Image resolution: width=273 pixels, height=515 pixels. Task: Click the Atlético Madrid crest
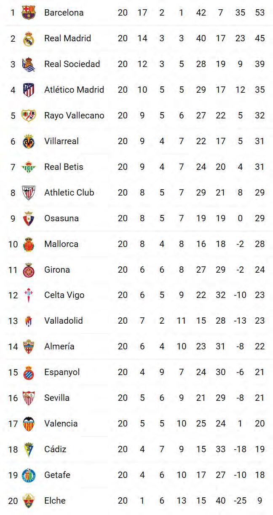click(29, 90)
